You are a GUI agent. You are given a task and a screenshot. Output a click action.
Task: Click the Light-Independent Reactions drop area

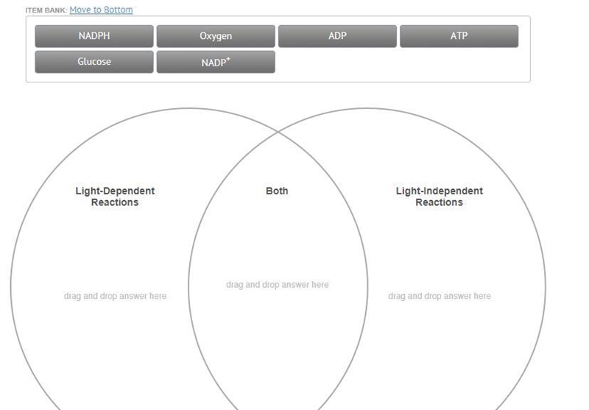point(440,296)
